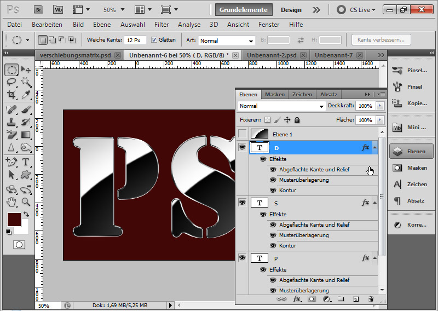Show the Ebene 1 layer
438x311 pixels.
tap(242, 134)
